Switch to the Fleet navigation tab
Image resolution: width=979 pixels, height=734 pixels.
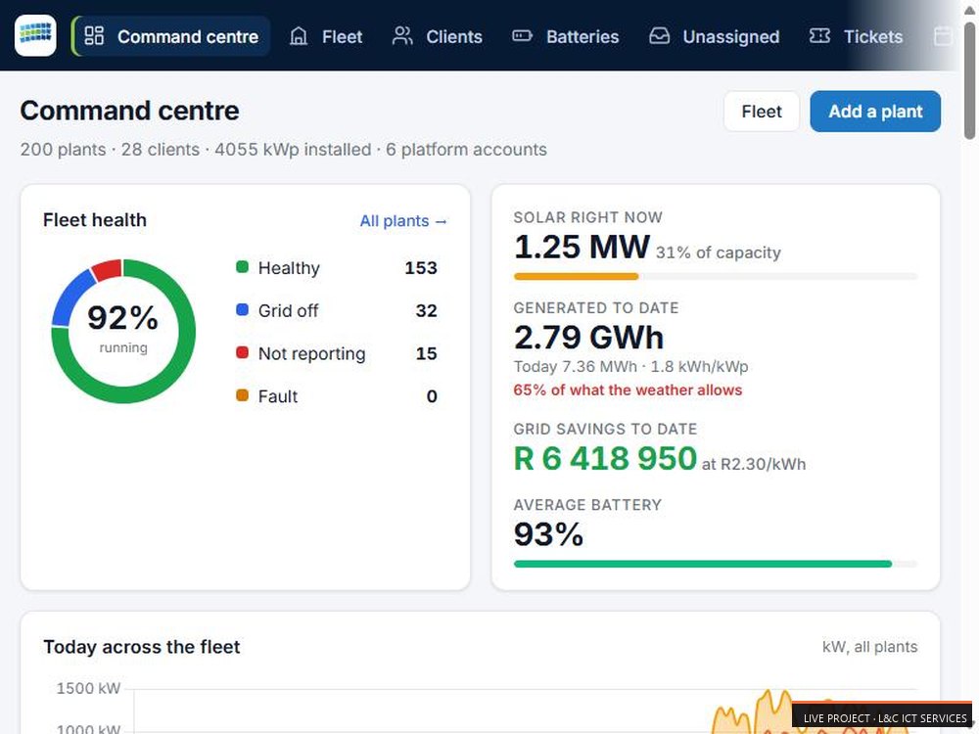[326, 36]
